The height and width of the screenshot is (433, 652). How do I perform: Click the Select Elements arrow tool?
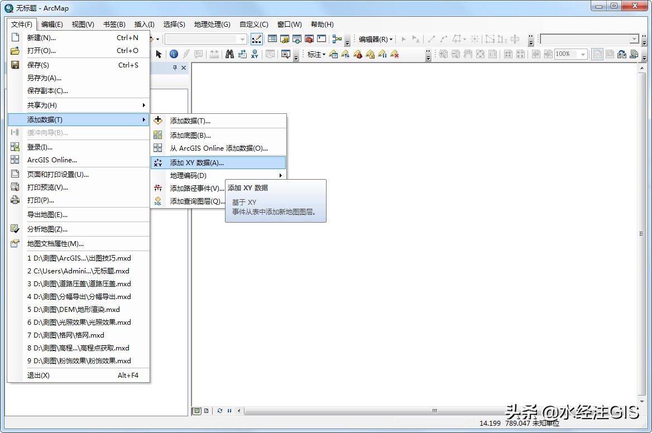pyautogui.click(x=159, y=54)
